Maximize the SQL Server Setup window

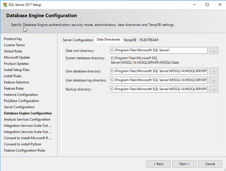tap(207, 5)
